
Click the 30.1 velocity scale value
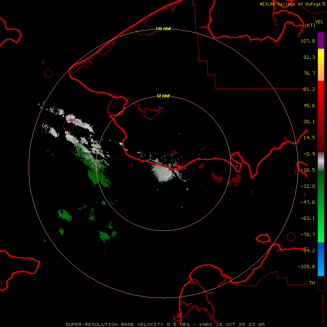click(x=309, y=122)
